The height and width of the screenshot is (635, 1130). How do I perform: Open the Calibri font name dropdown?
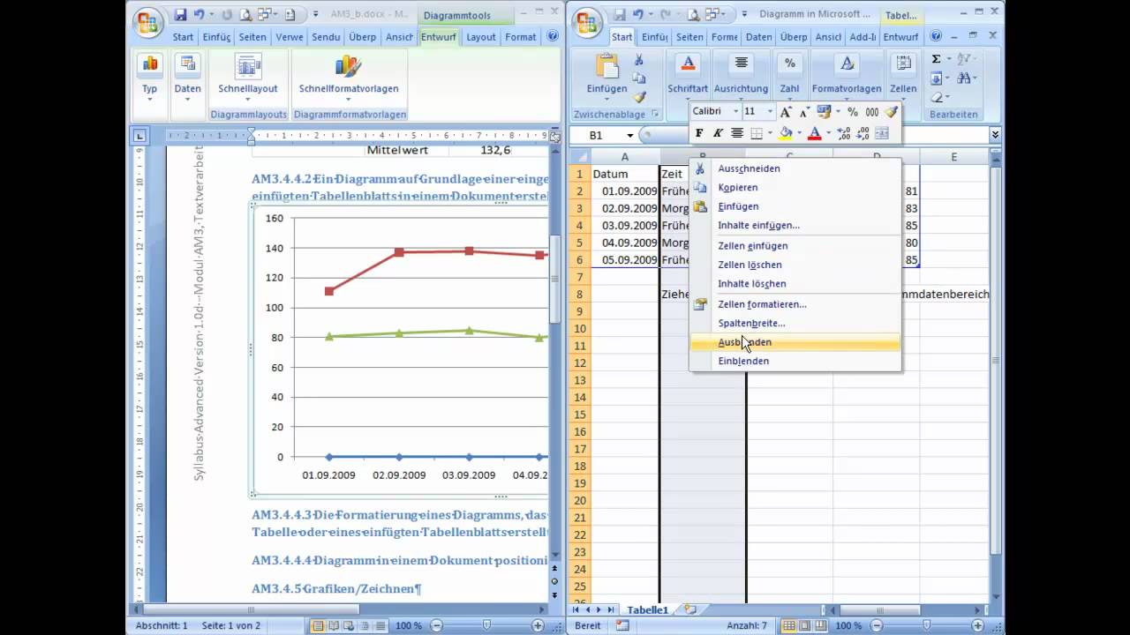pos(735,112)
